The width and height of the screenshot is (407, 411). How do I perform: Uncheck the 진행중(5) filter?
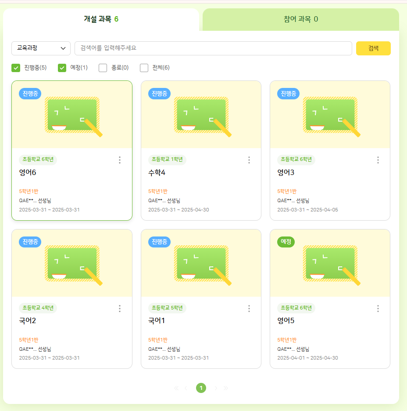point(16,68)
